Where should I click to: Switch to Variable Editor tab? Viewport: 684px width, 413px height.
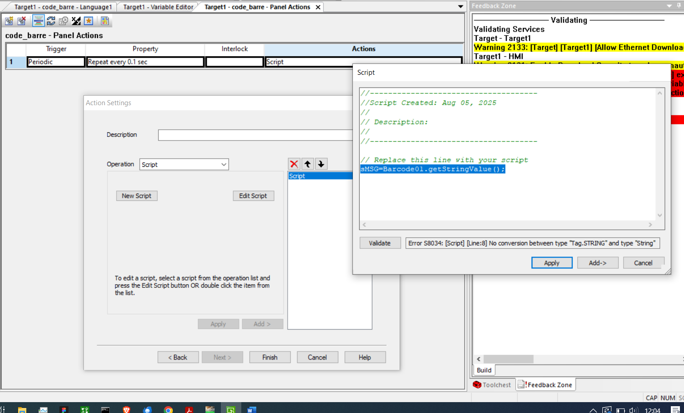tap(158, 7)
